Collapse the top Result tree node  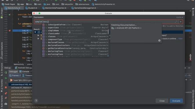tap(35, 32)
